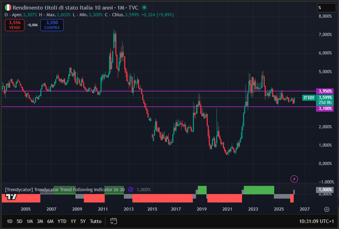Screen dimensions: 339x229
Task: Click the Italian flag symbol icon
Action: coord(8,7)
